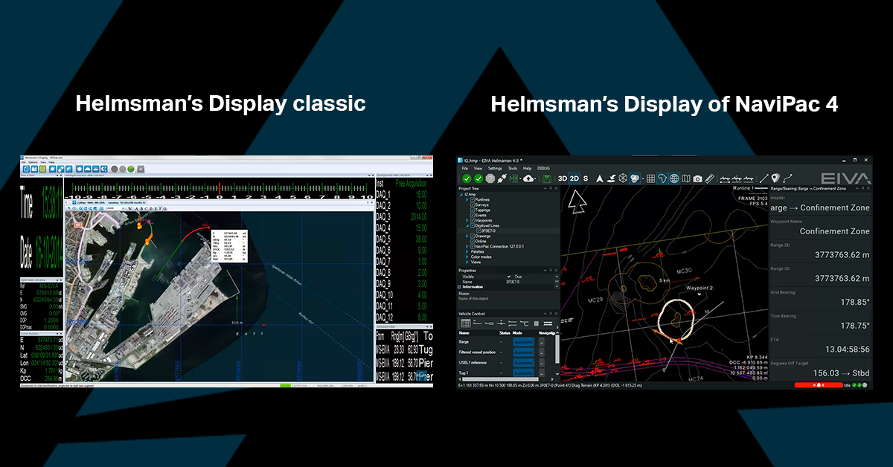Image resolution: width=893 pixels, height=467 pixels.
Task: Click the save icon in NaviPac toolbar
Action: point(545,178)
